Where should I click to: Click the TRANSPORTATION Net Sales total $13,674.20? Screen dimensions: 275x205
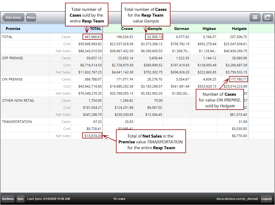tap(92, 136)
